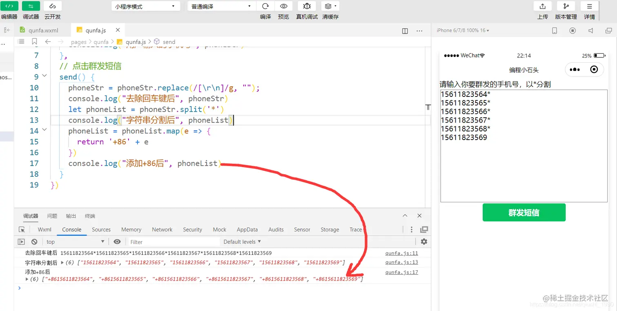This screenshot has height=311, width=617.
Task: Toggle the debugger panel button
Action: point(31,6)
